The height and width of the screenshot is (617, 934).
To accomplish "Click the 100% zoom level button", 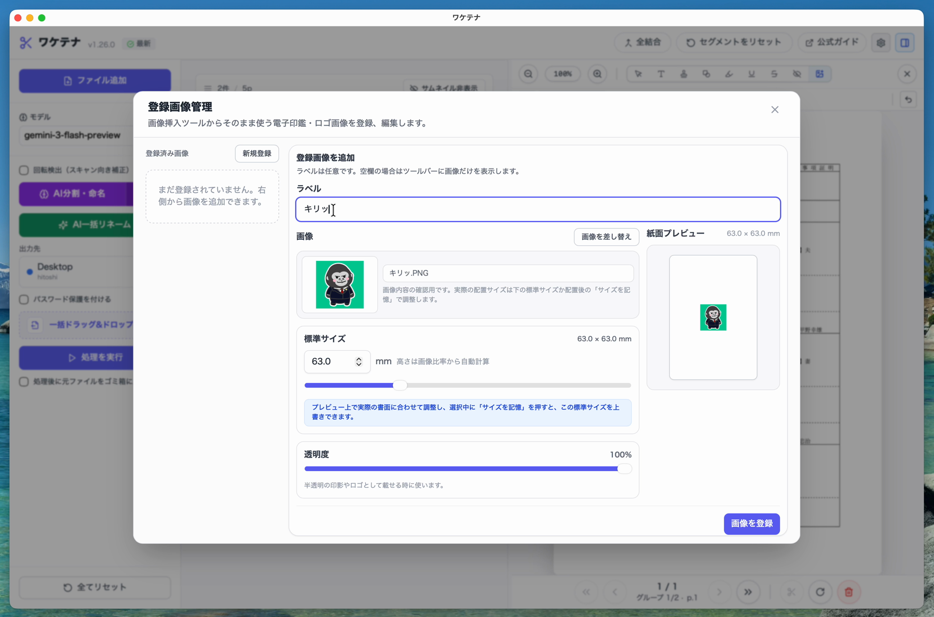I will [x=562, y=74].
